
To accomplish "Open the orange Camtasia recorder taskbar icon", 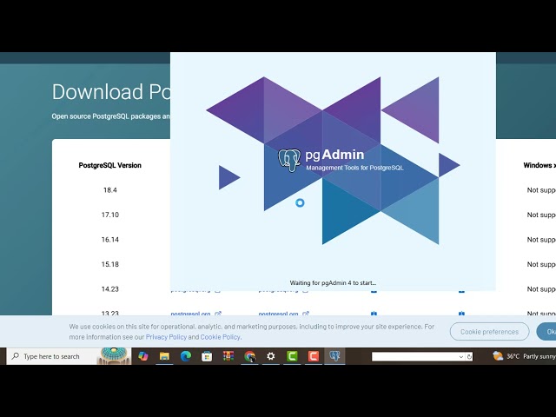I will pyautogui.click(x=314, y=356).
